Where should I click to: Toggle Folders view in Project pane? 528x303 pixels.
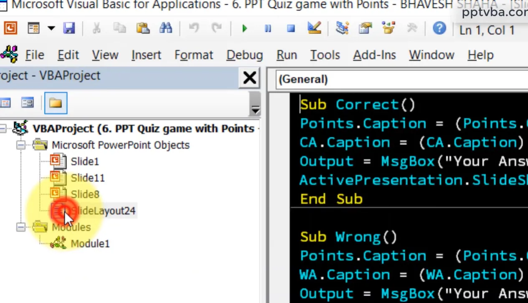click(x=56, y=103)
